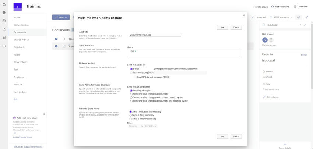
Task: Click the plus circle icon in left rail
Action: (x=4, y=46)
